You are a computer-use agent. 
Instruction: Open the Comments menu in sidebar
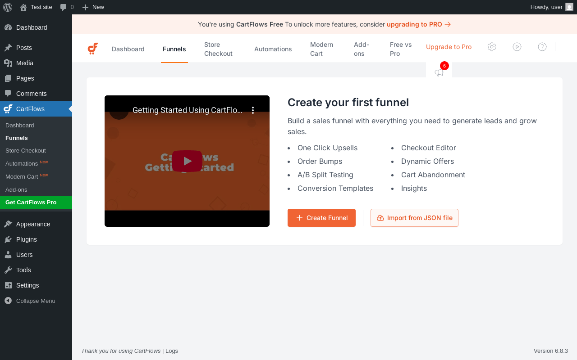(x=36, y=94)
